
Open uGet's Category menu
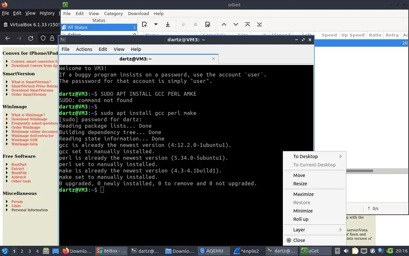113,13
